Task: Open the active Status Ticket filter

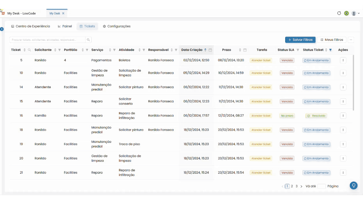Action: tap(330, 50)
